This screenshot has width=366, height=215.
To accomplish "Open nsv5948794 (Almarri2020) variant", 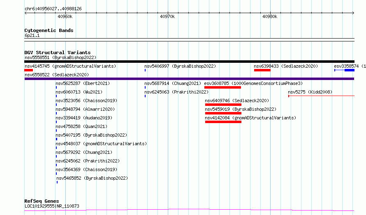I will 85,109.
